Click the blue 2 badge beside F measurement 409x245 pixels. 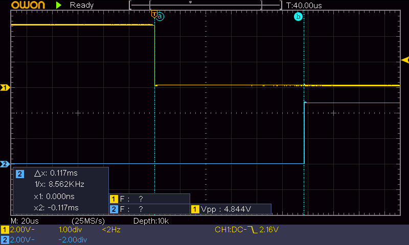pyautogui.click(x=113, y=209)
